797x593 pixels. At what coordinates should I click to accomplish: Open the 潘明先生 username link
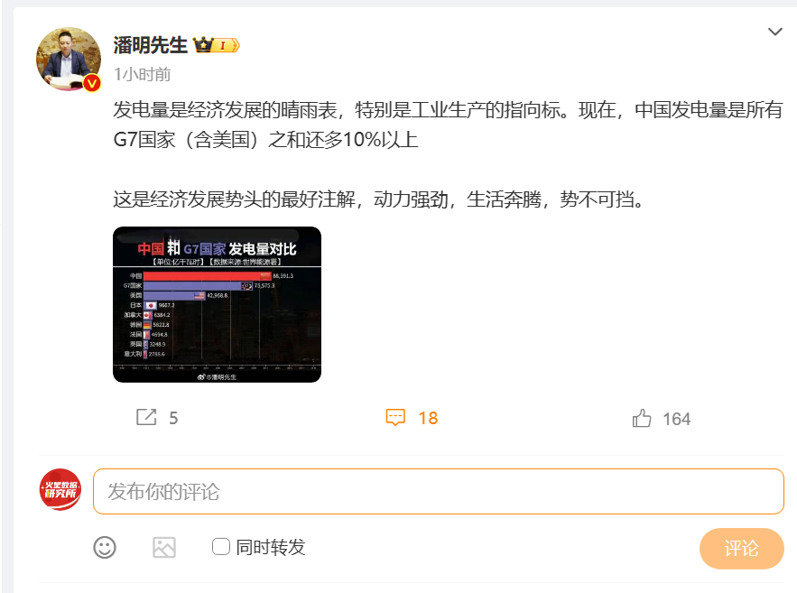pyautogui.click(x=150, y=45)
